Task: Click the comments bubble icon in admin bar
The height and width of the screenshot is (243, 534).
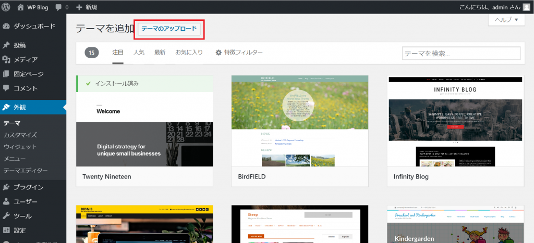Action: [x=59, y=7]
